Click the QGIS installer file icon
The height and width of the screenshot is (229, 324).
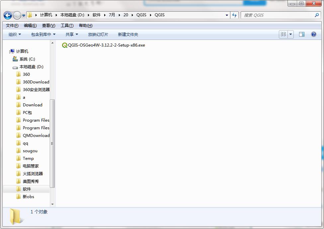pos(65,45)
